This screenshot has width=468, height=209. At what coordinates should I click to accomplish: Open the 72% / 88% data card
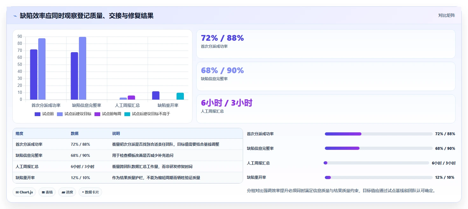click(326, 44)
